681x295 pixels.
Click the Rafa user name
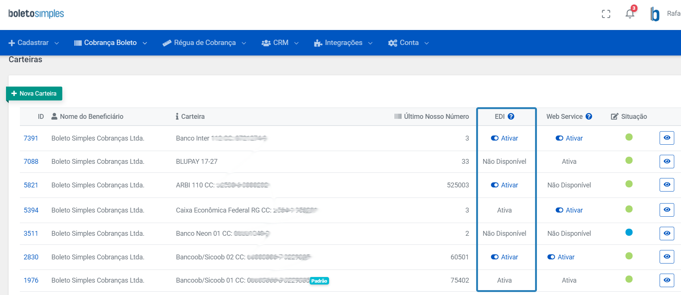674,13
